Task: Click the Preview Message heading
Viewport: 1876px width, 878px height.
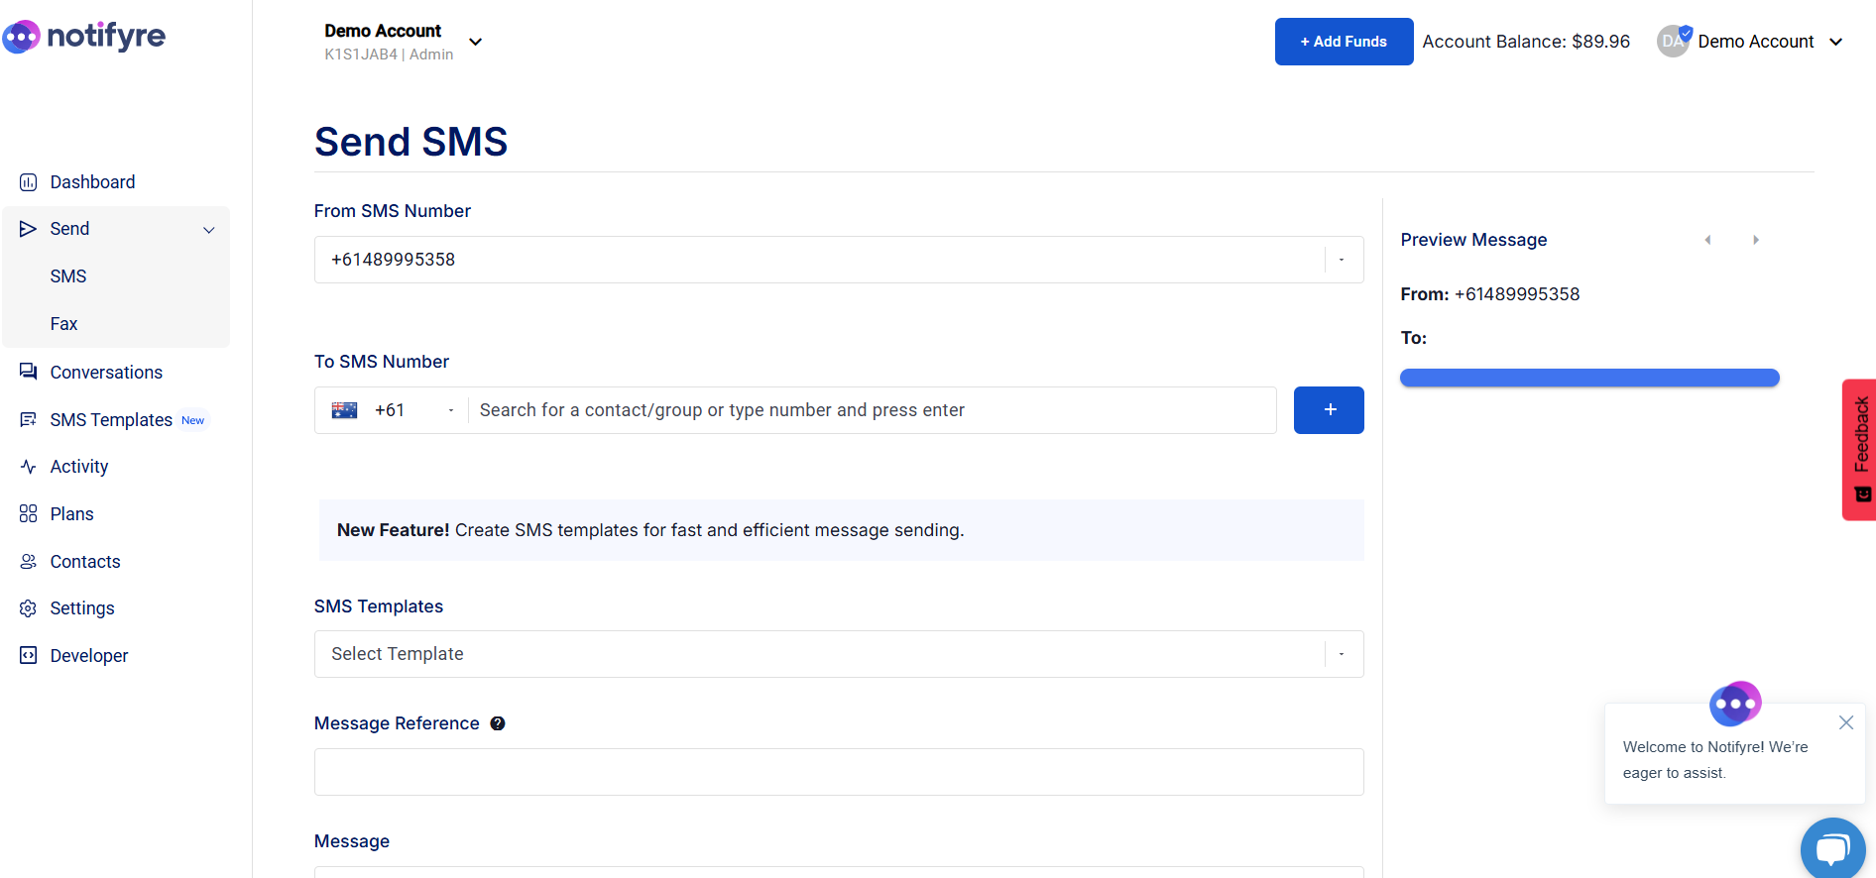Action: coord(1473,240)
